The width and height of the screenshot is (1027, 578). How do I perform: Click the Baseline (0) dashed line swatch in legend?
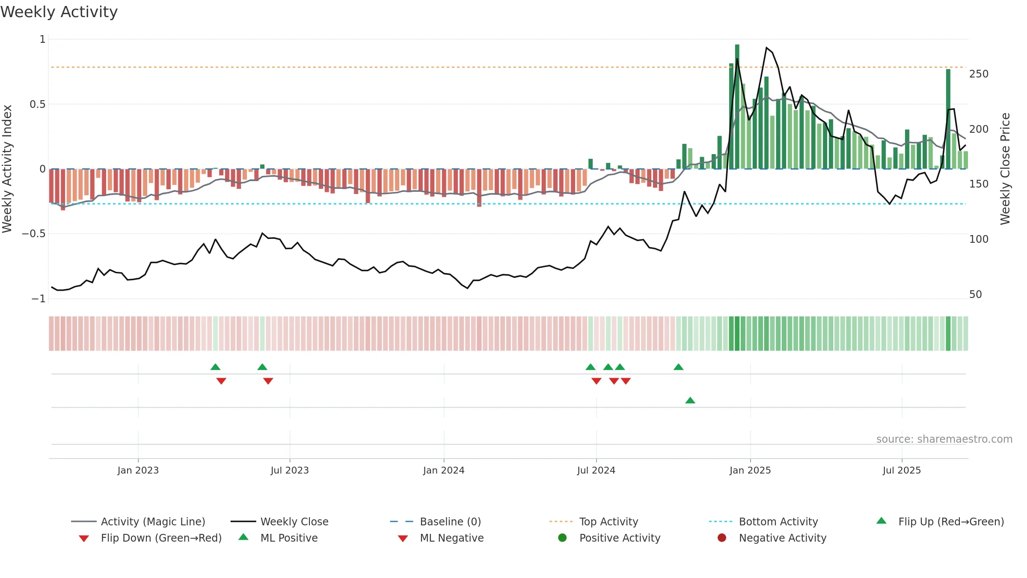pos(402,521)
